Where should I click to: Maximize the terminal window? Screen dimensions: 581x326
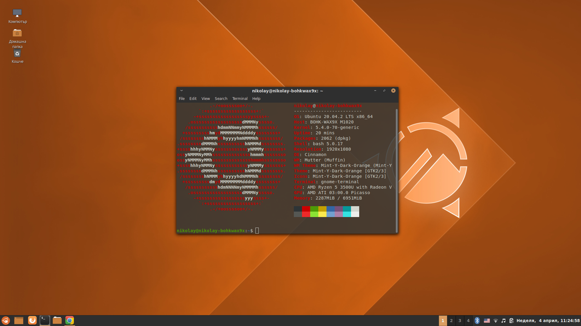click(384, 91)
